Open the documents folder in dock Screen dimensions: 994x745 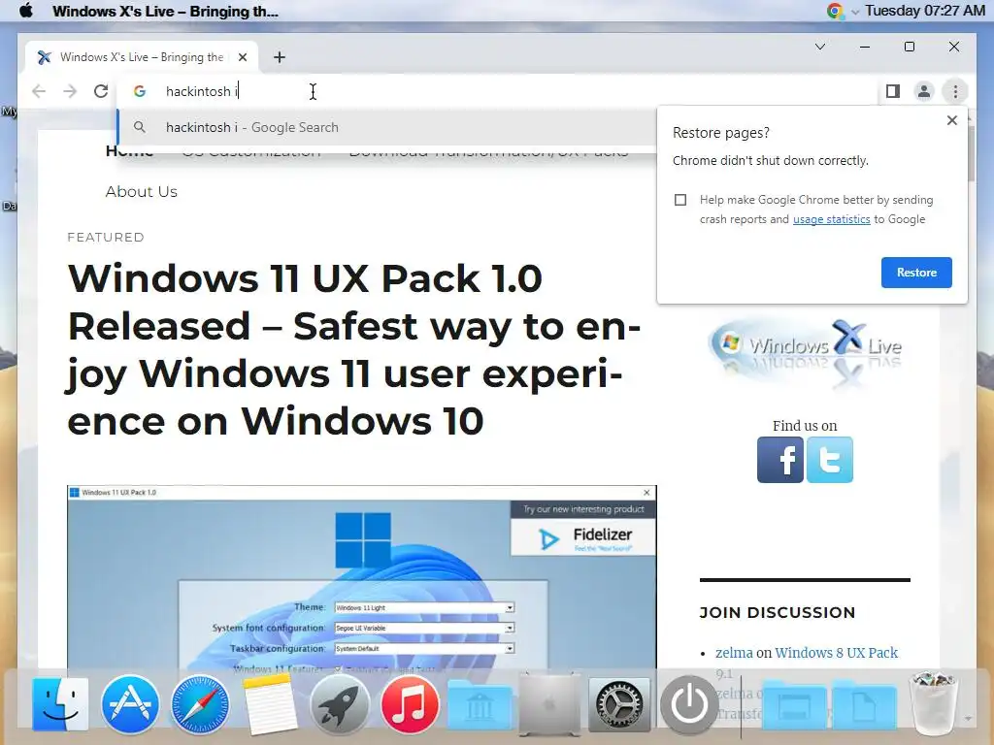863,705
